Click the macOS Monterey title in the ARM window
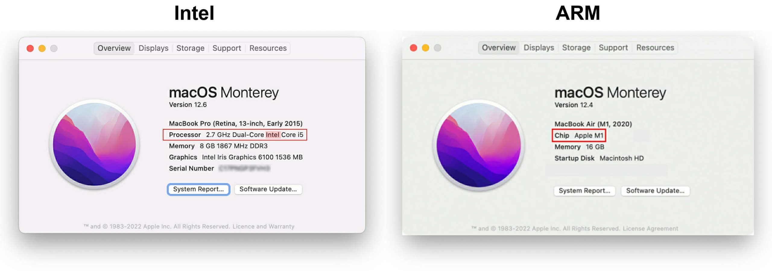This screenshot has height=271, width=772. pos(610,93)
